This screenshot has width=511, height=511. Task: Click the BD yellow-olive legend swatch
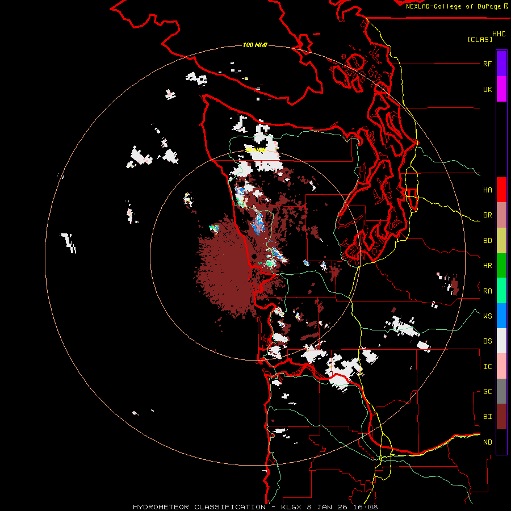[501, 240]
